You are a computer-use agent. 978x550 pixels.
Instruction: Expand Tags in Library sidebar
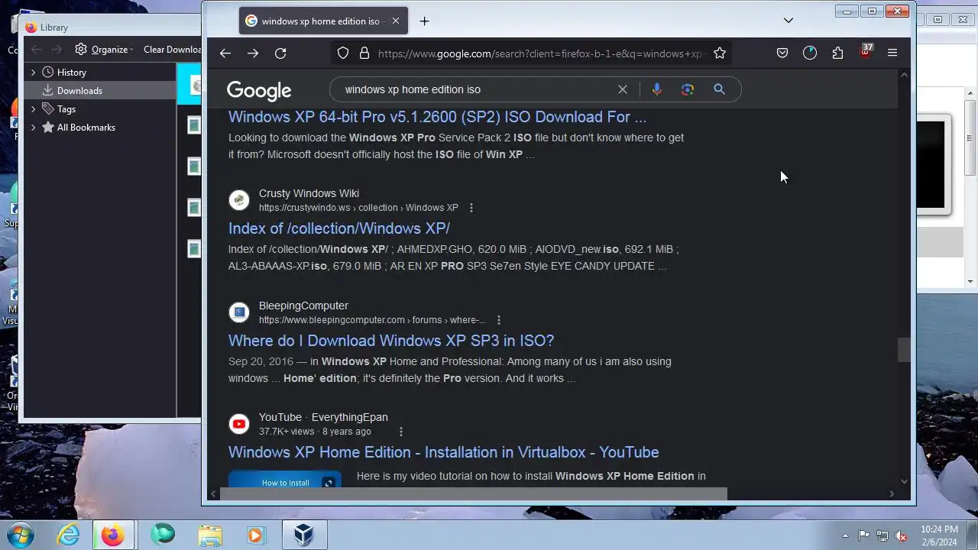33,109
